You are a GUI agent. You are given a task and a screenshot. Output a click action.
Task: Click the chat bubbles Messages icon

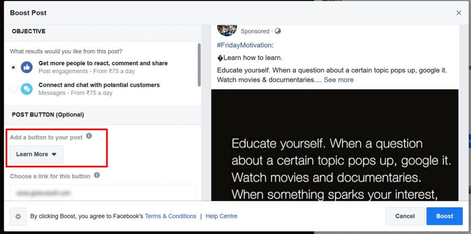[27, 89]
